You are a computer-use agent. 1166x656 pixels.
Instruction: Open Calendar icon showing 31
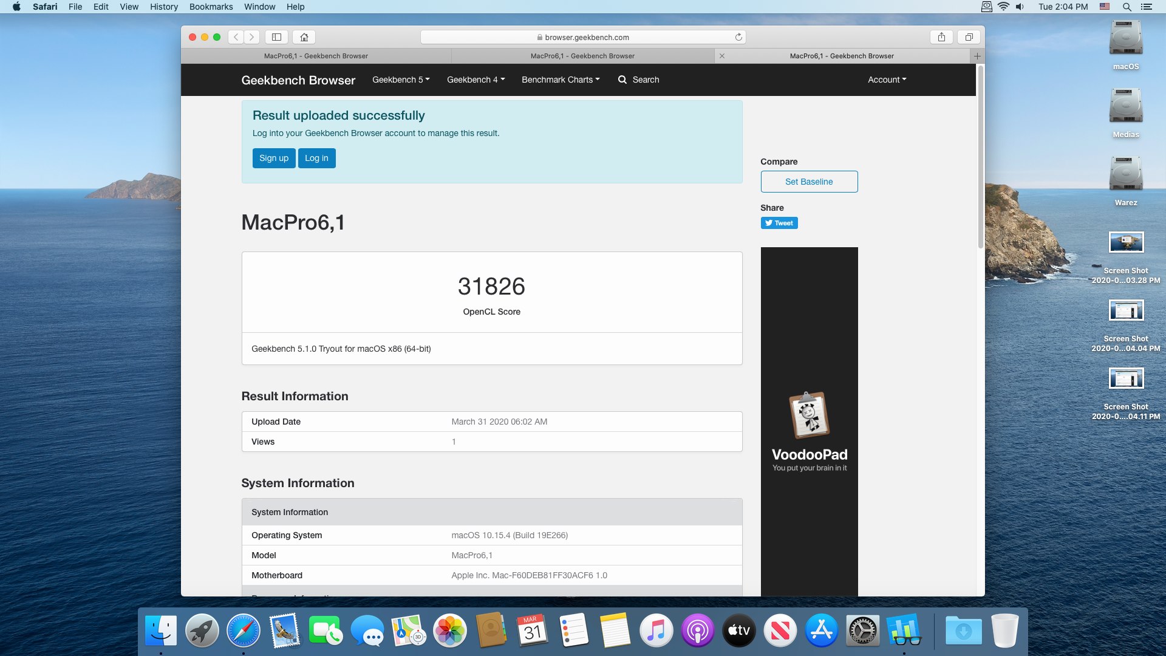point(533,630)
